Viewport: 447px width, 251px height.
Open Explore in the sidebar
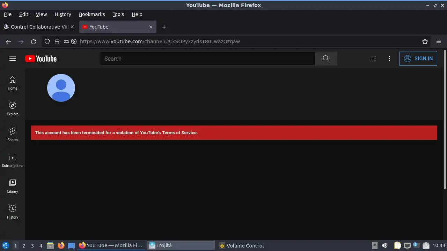13,109
